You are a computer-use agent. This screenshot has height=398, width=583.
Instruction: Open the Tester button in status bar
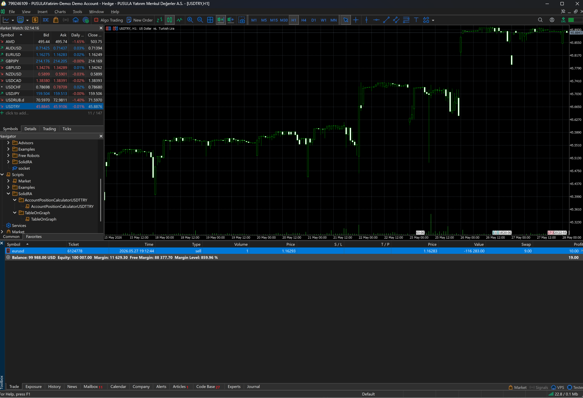click(x=575, y=387)
